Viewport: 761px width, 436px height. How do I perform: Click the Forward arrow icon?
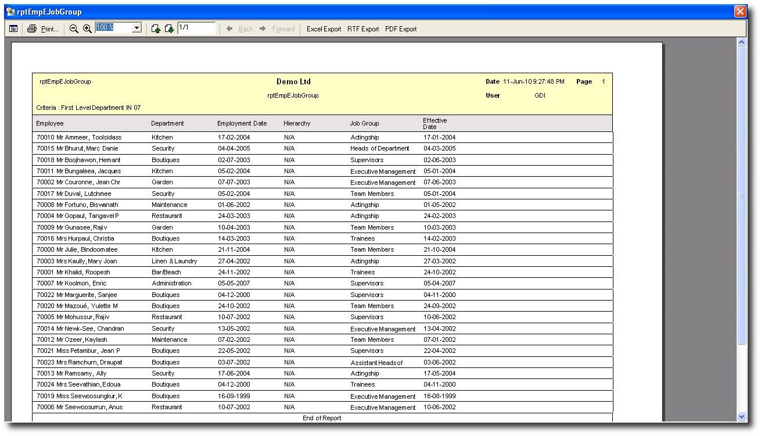[x=263, y=28]
